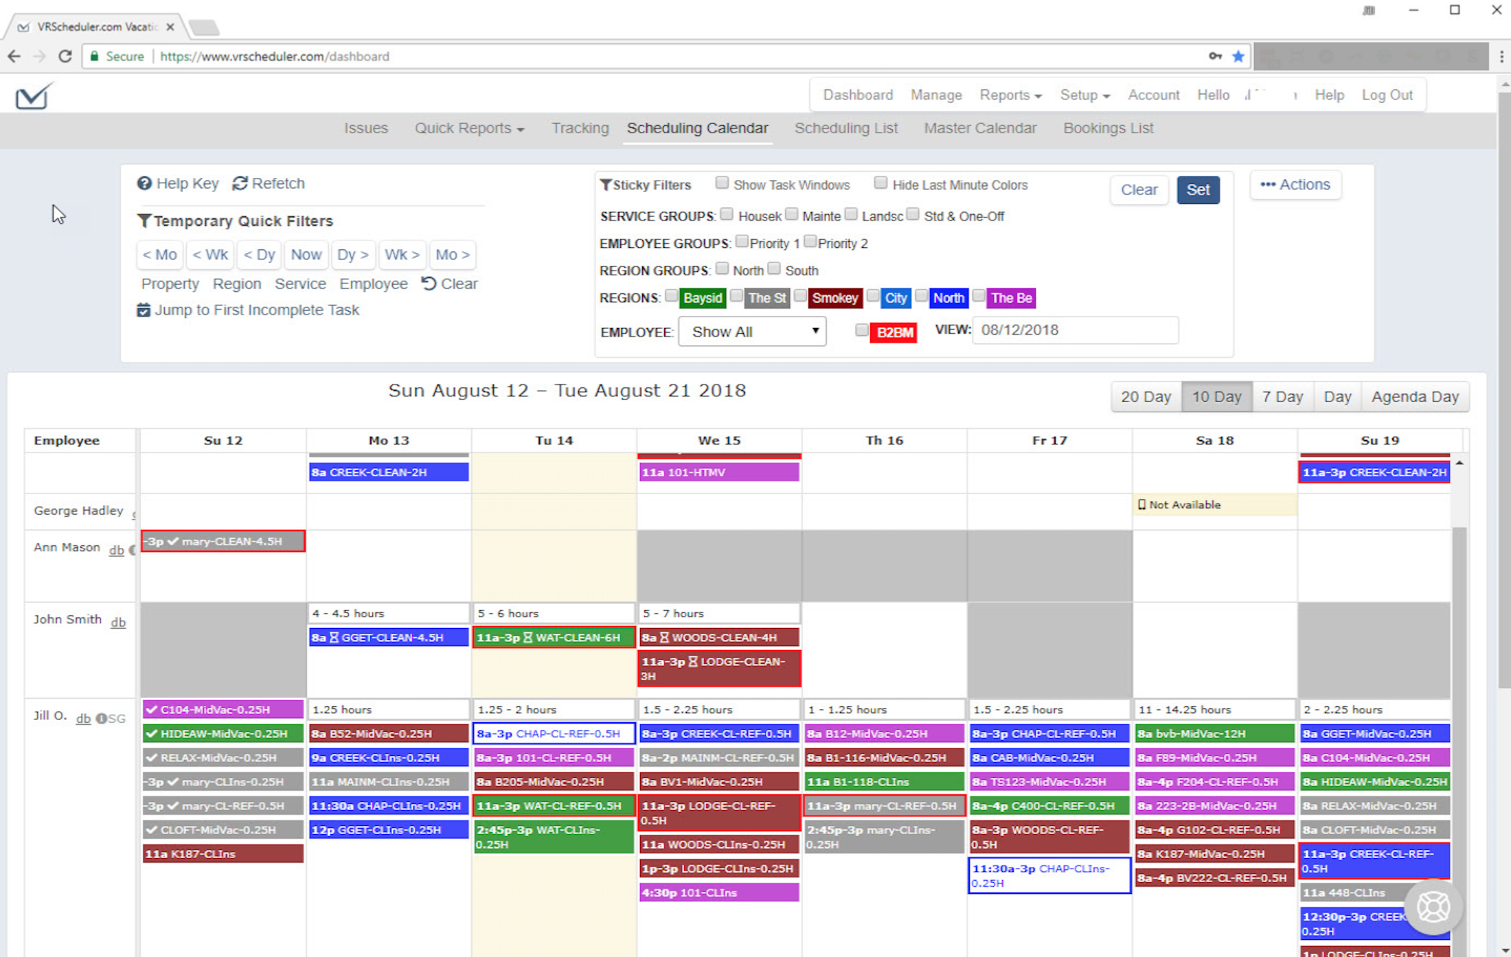Screen dimensions: 1511x957
Task: Click the Refetch refresh icon
Action: pyautogui.click(x=240, y=183)
